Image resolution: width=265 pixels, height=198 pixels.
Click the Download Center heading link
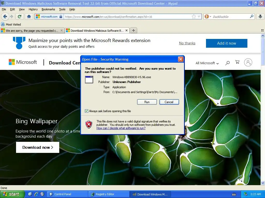(64, 63)
